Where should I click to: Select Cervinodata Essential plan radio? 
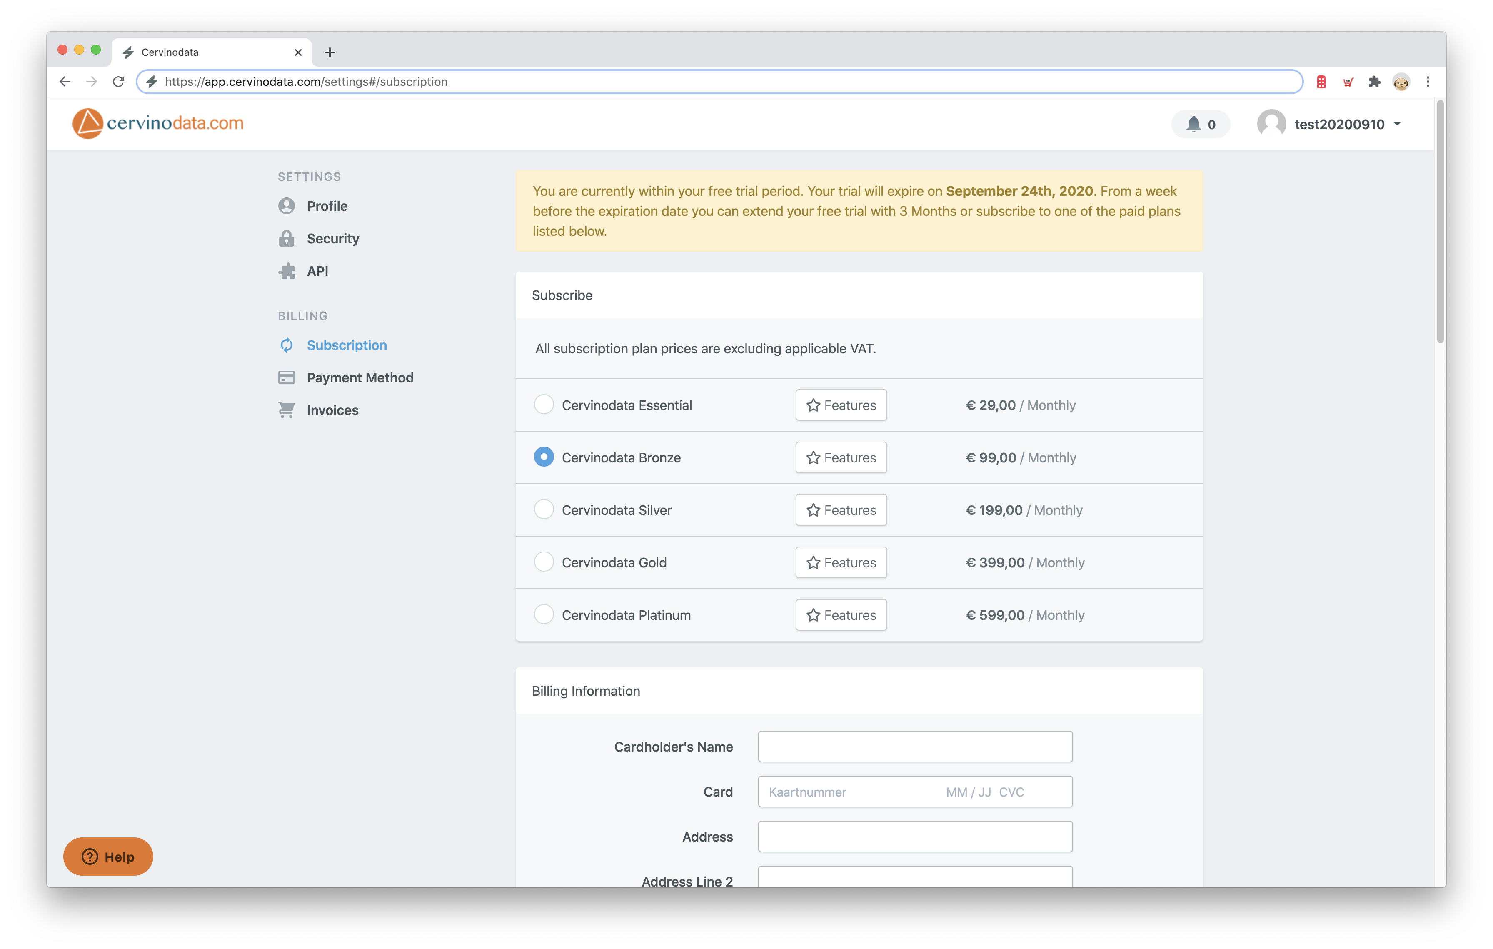[x=544, y=404]
